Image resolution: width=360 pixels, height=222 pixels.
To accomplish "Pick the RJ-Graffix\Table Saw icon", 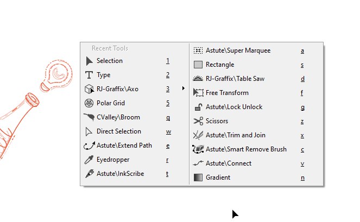I will [x=198, y=79].
